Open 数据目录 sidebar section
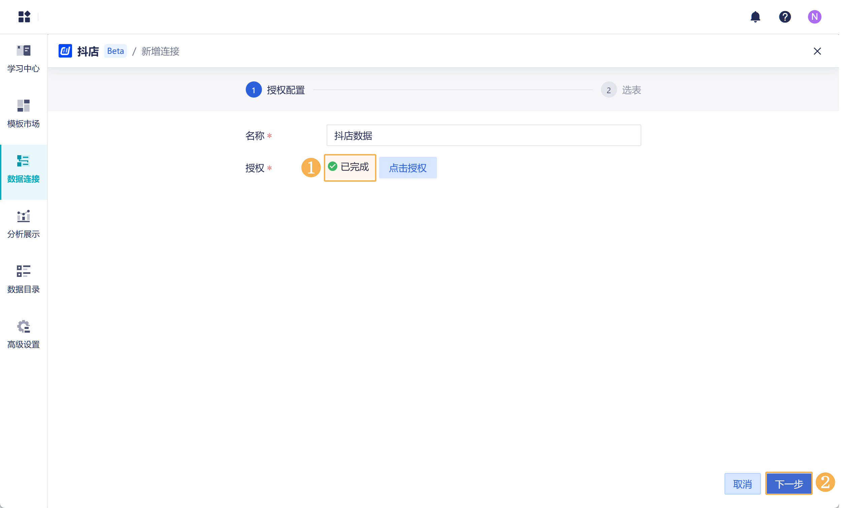Screen dimensions: 843x508 (x=23, y=279)
